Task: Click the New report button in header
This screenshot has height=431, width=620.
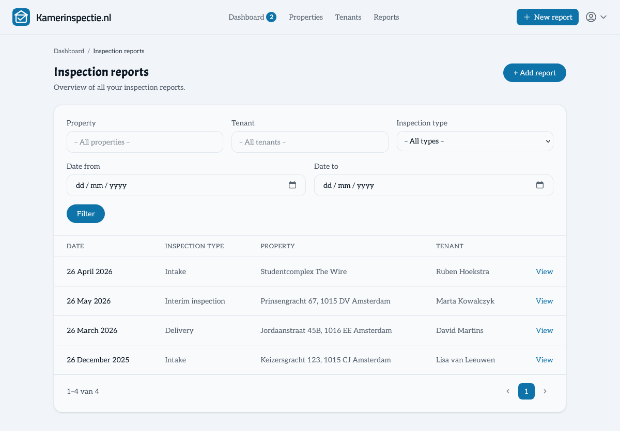Action: (x=548, y=17)
